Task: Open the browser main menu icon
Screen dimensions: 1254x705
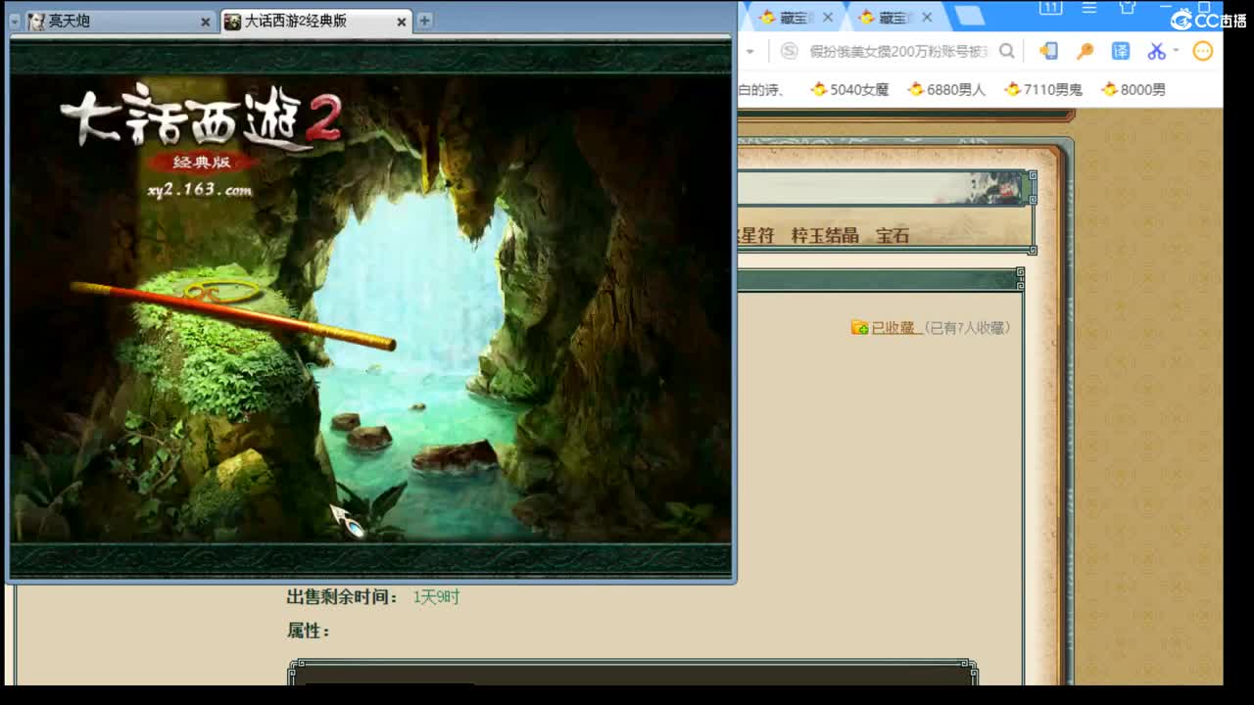Action: [x=1088, y=8]
